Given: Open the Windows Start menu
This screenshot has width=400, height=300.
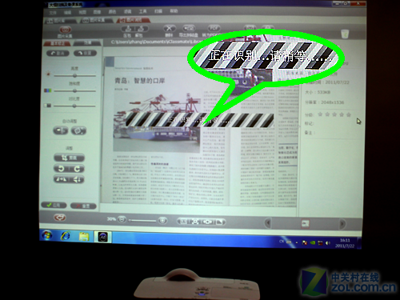Looking at the screenshot, I should [47, 235].
